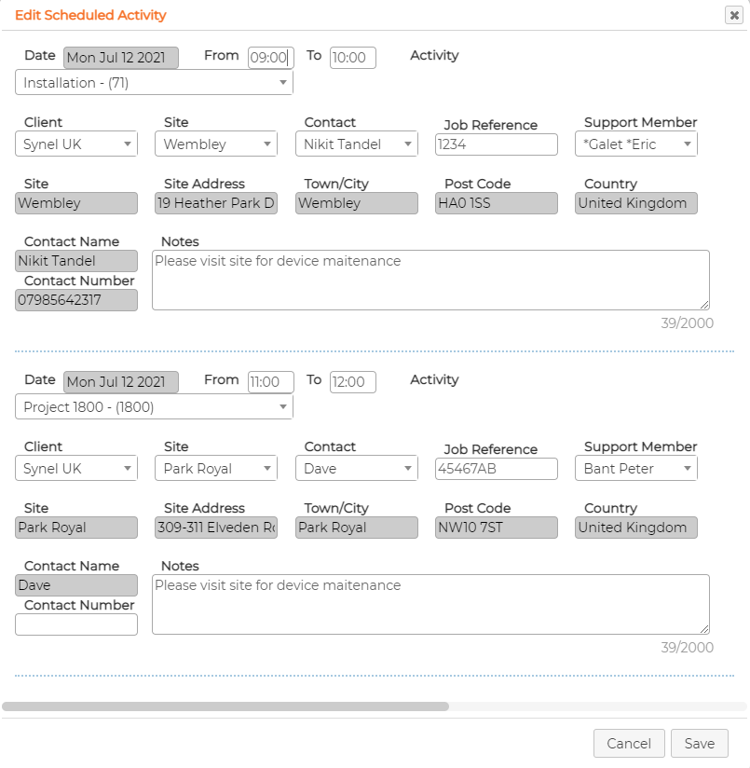Expand the Nikit Tandel contact dropdown
Viewport: 750px width, 768px height.
357,144
